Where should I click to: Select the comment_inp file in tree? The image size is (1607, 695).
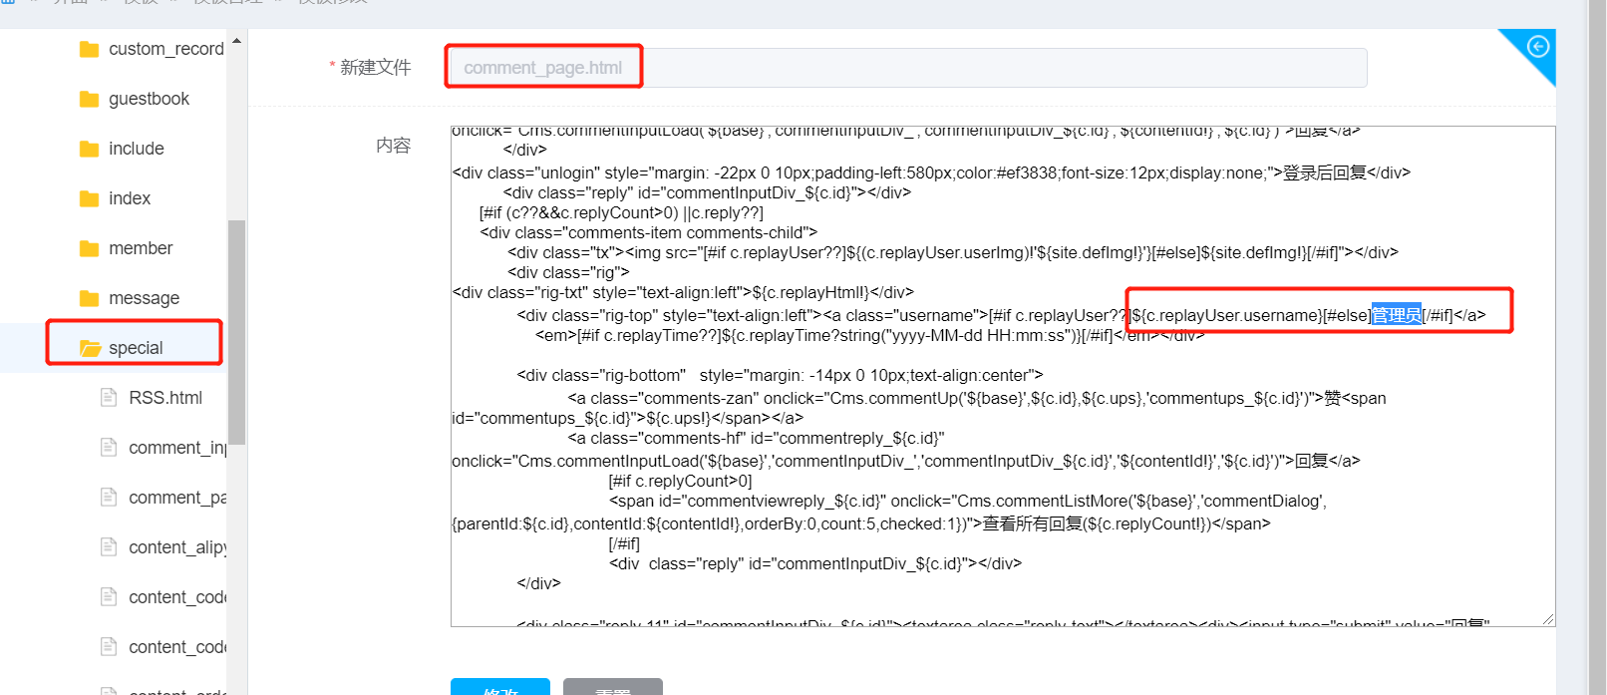coord(177,448)
